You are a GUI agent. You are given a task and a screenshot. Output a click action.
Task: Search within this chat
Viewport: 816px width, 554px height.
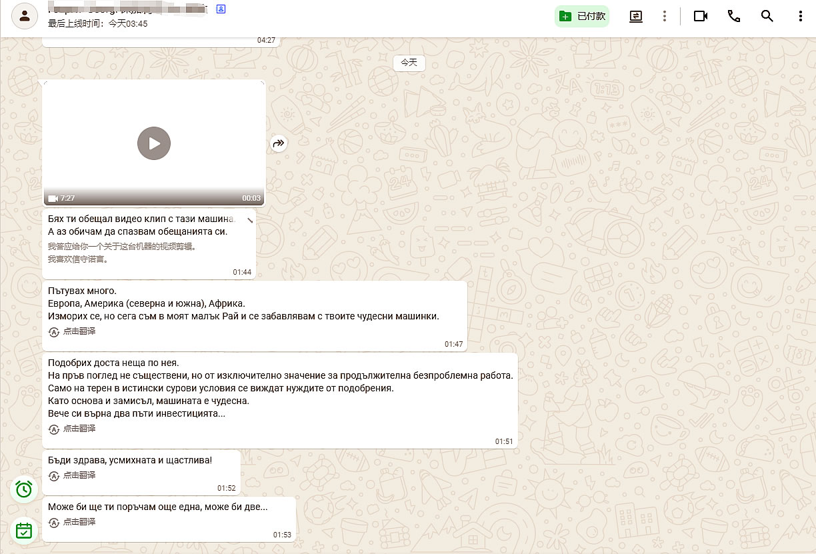pos(767,16)
